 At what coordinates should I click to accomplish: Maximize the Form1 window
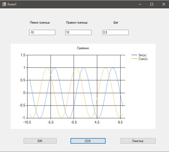(x=151, y=4)
